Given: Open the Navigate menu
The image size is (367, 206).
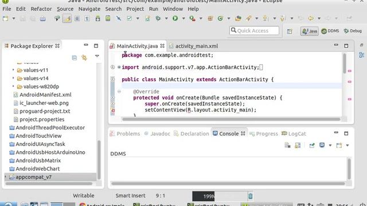Looking at the screenshot, I should [89, 9].
